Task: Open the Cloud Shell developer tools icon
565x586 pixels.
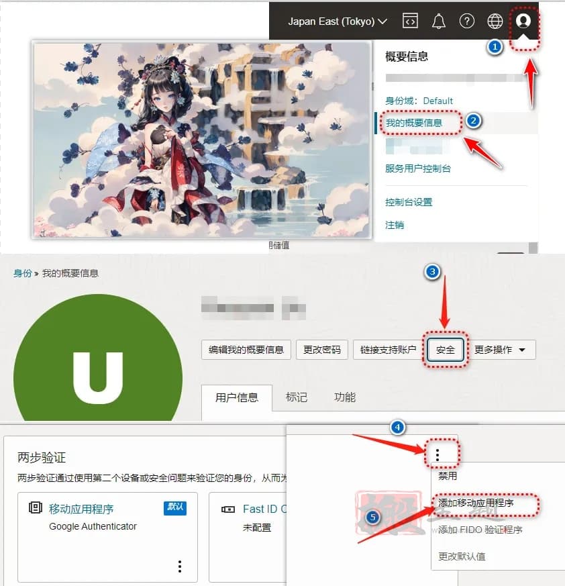Action: pos(410,21)
